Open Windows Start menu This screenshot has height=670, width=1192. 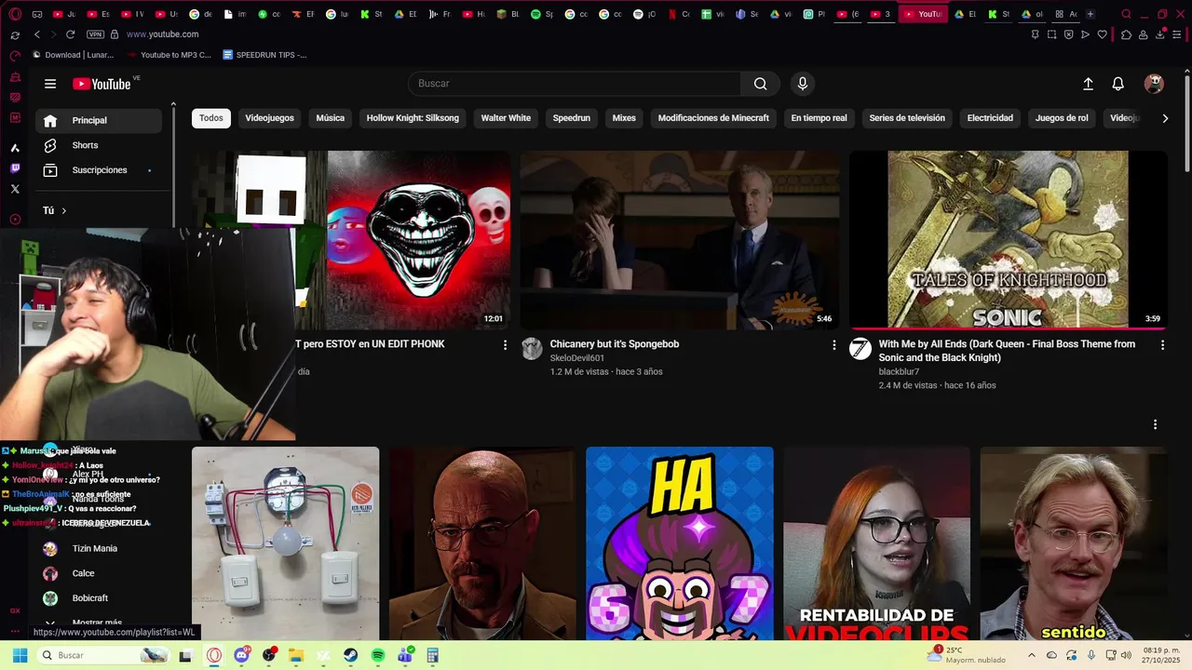(x=20, y=655)
